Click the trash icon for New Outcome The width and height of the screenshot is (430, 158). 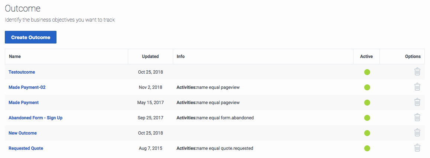pyautogui.click(x=417, y=133)
